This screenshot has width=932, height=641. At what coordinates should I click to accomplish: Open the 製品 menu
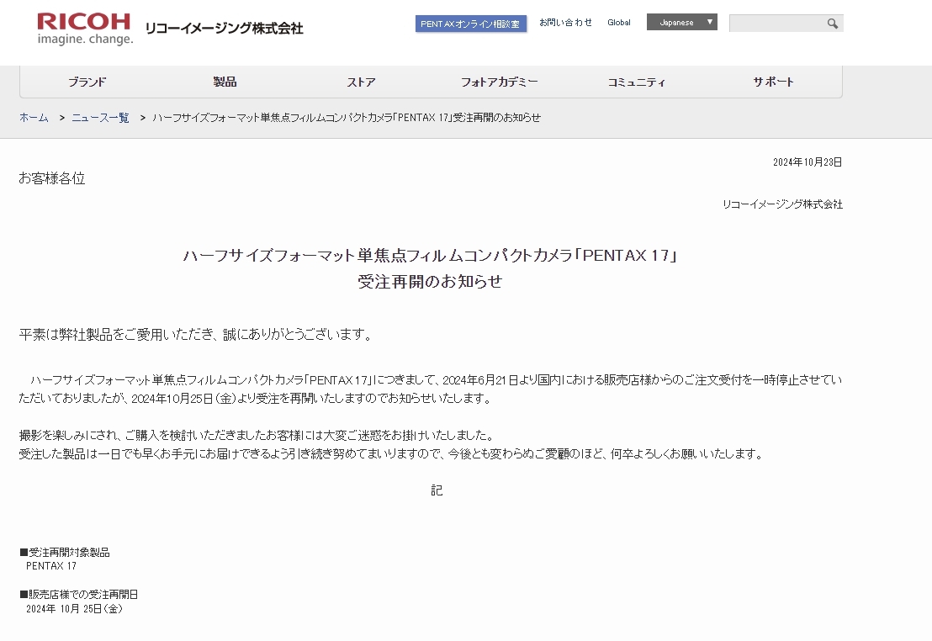click(225, 82)
